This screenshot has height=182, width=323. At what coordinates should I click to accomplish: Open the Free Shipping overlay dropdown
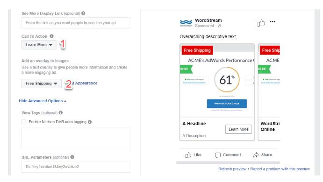(x=42, y=84)
